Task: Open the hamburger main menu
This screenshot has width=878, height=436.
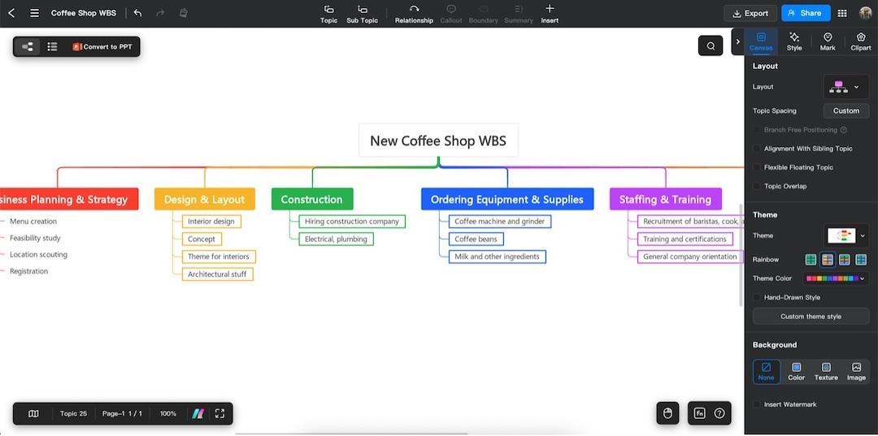Action: coord(35,13)
